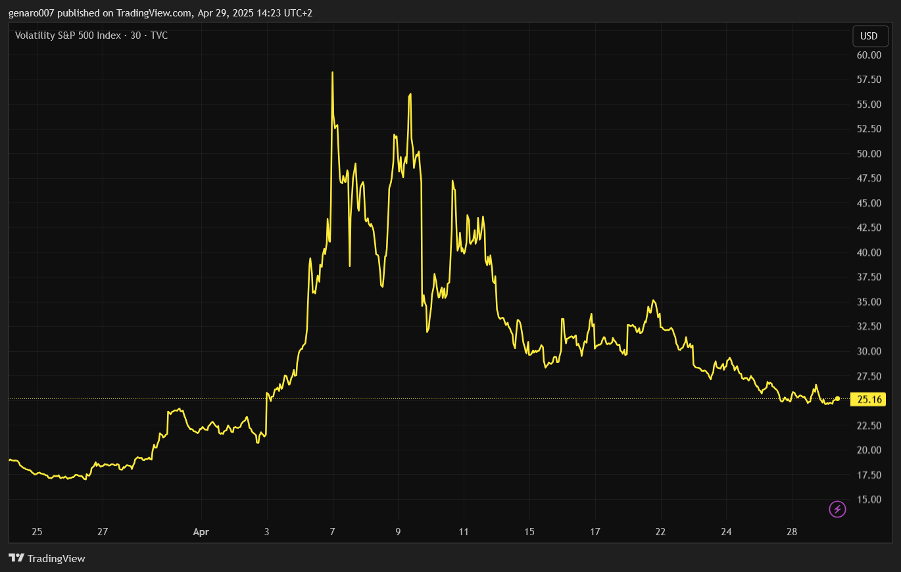Image resolution: width=901 pixels, height=572 pixels.
Task: Click the date 25 on time axis
Action: [37, 532]
